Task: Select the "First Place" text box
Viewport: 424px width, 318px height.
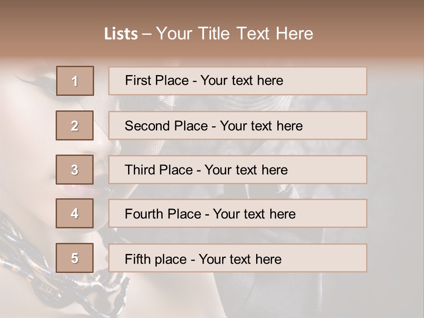Action: pos(238,81)
